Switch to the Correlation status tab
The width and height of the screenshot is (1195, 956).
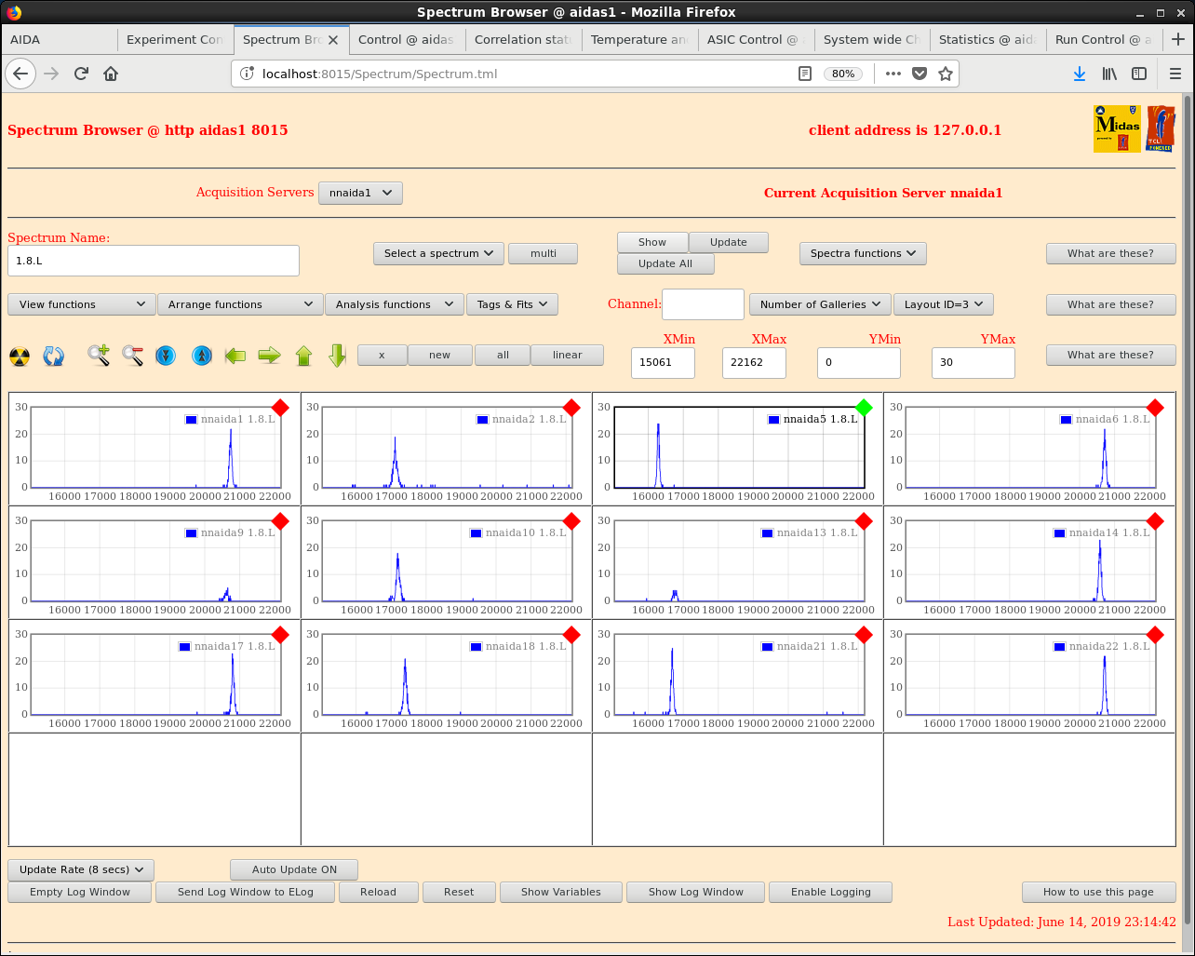tap(523, 39)
